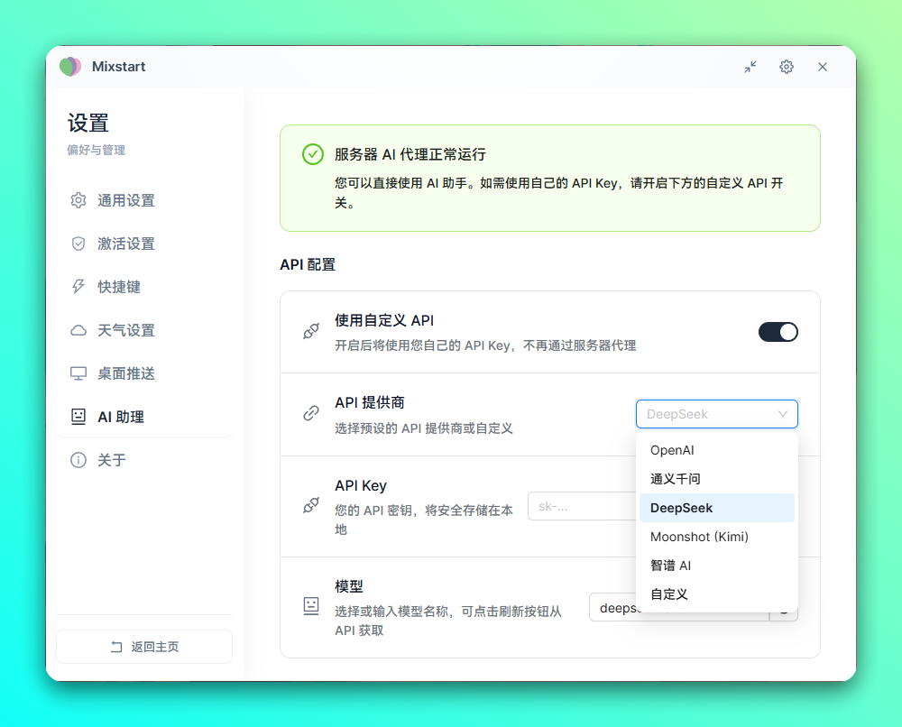Click the shield icon beside 激活设置

pos(80,244)
